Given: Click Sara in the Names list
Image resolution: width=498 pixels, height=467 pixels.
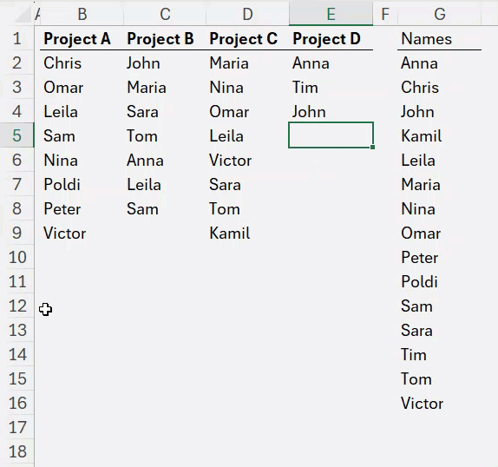Looking at the screenshot, I should pos(416,331).
